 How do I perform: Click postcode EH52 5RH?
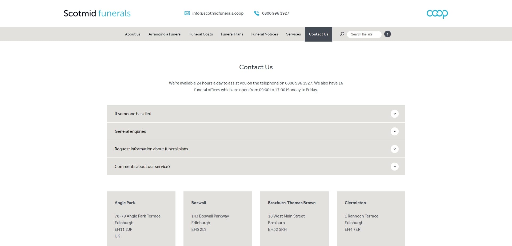click(277, 229)
